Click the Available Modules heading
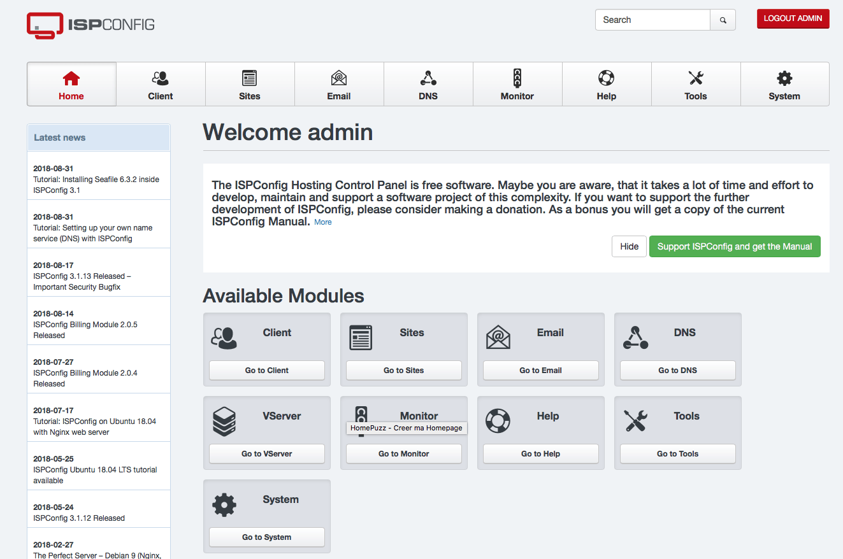The width and height of the screenshot is (843, 559). coord(284,295)
